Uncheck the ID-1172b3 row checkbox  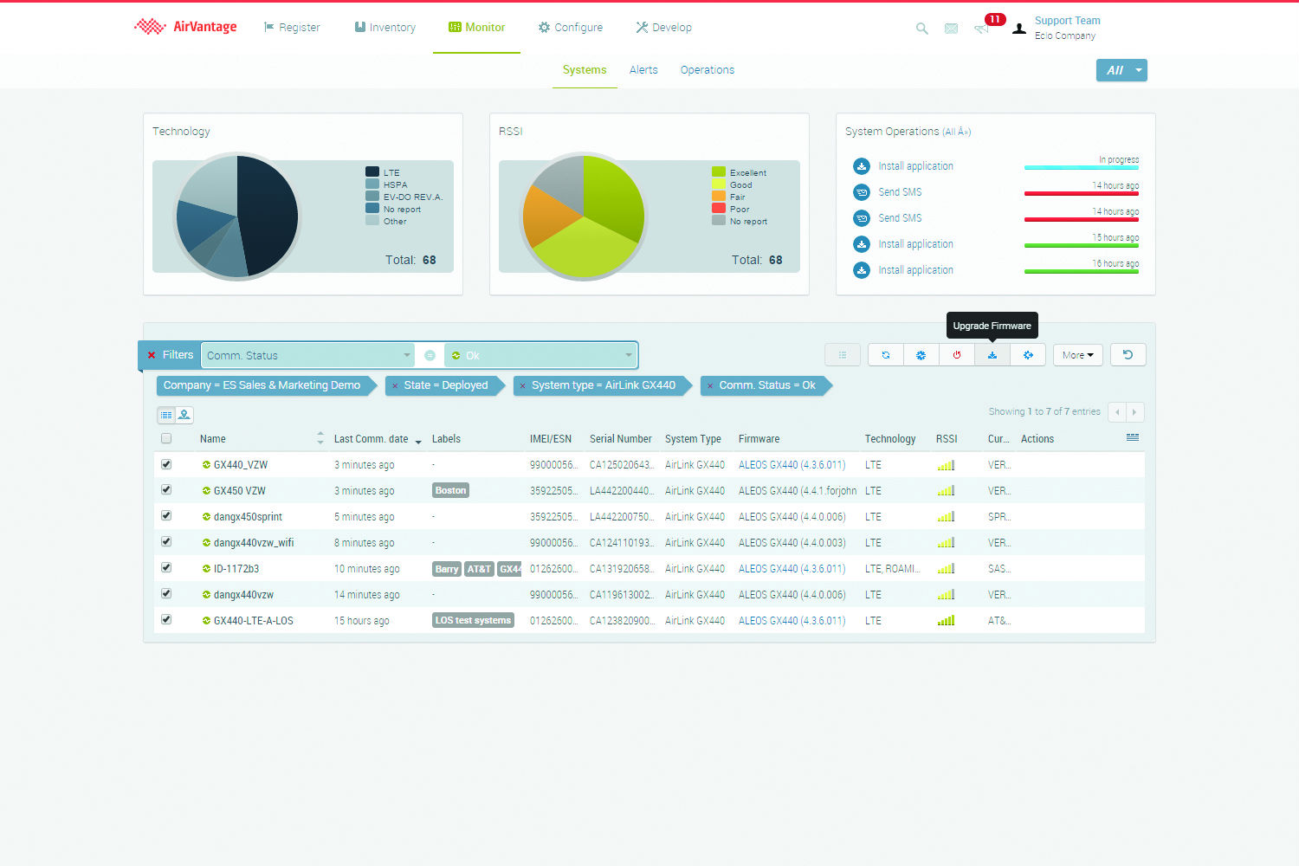[x=166, y=568]
